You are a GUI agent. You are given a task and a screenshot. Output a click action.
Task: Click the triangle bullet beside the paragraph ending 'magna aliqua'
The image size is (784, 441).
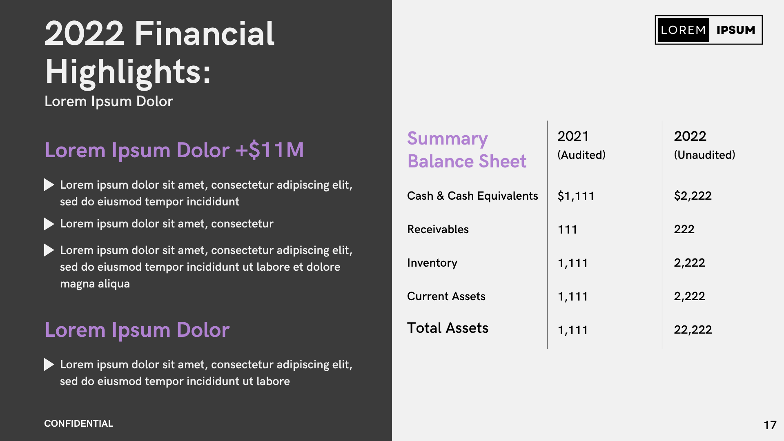tap(49, 250)
